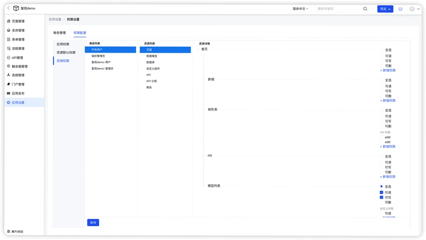Open 流程管理 in the sidebar
The width and height of the screenshot is (426, 240).
pos(18,48)
